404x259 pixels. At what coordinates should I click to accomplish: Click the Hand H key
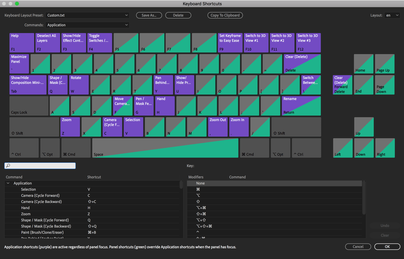pyautogui.click(x=165, y=106)
